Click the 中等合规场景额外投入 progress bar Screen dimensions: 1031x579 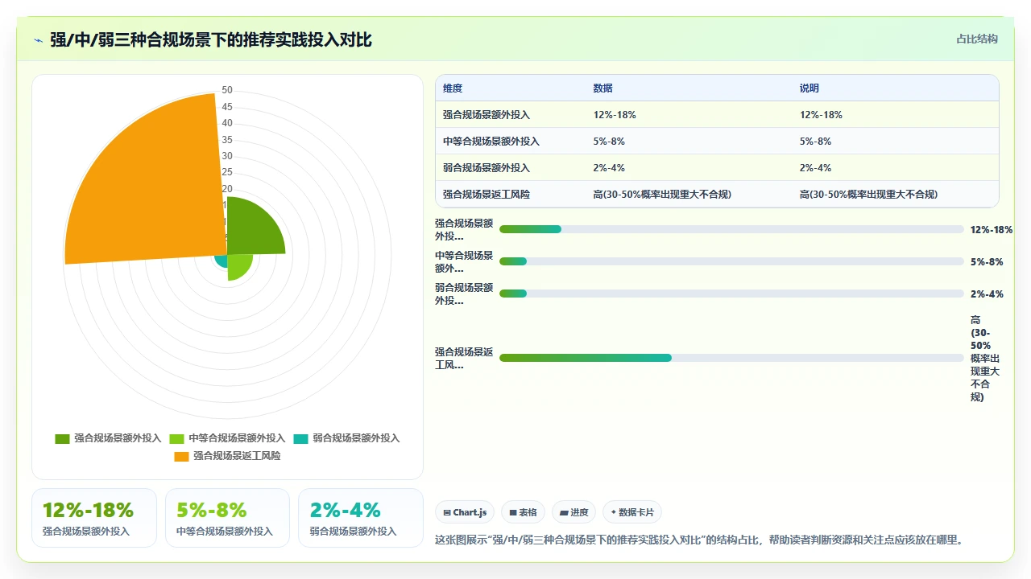click(x=731, y=261)
